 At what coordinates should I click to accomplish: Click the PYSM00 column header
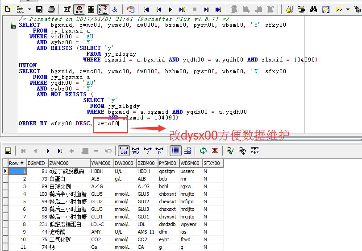169,163
